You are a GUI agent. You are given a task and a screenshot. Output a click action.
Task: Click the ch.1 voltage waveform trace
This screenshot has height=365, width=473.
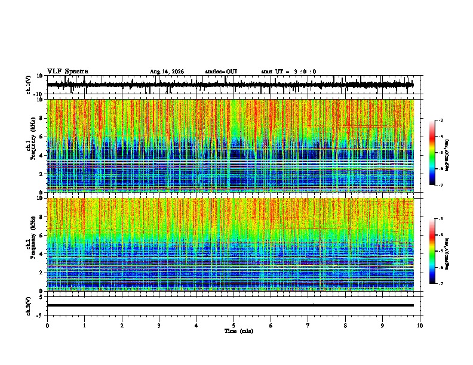(x=231, y=85)
